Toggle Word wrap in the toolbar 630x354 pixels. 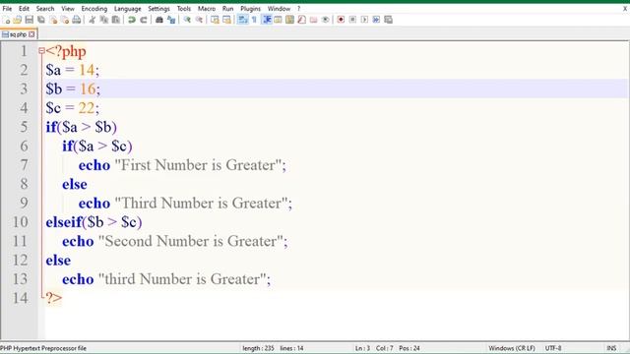click(x=243, y=20)
